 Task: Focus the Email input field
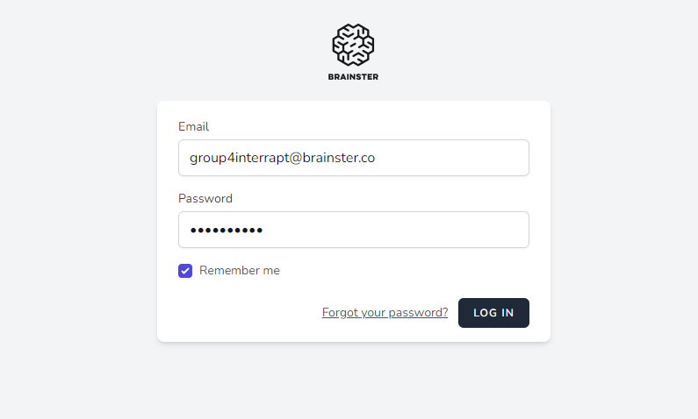(353, 158)
